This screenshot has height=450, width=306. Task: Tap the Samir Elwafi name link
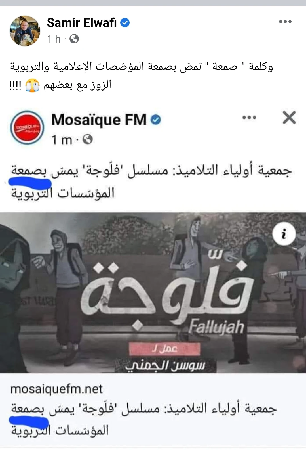(x=82, y=23)
